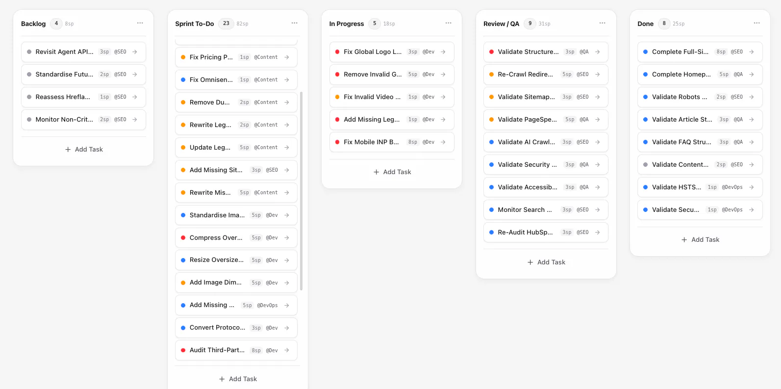Click the arrow on Remove Du... card
781x389 pixels.
coord(287,103)
